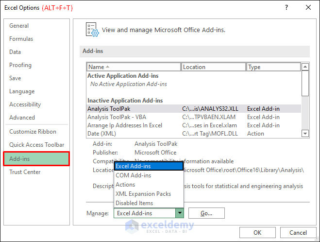This screenshot has height=242, width=320.
Task: Pick Disabled Items from the dropdown
Action: pos(134,203)
